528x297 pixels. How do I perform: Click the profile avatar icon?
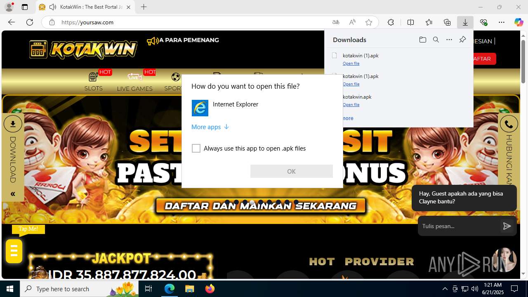click(9, 7)
